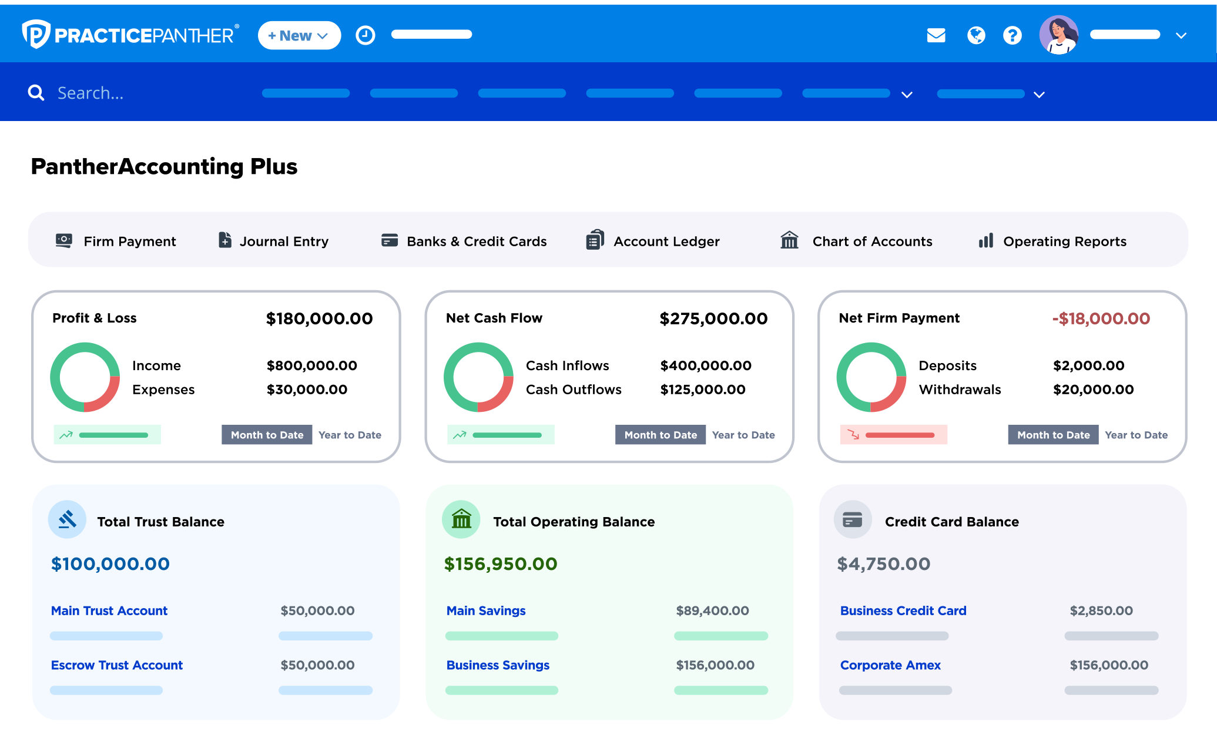Expand the last navigation menu chevron
This screenshot has width=1217, height=755.
tap(1039, 95)
